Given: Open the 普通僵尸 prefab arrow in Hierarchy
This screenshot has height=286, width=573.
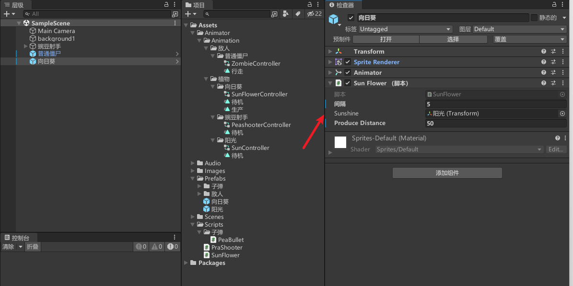Looking at the screenshot, I should coord(177,54).
